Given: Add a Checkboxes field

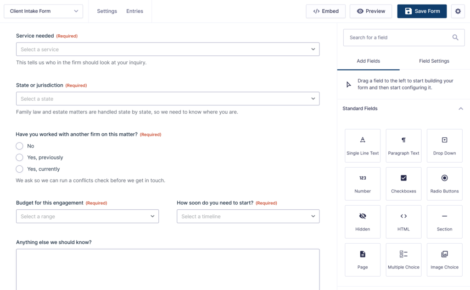Looking at the screenshot, I should click(403, 184).
